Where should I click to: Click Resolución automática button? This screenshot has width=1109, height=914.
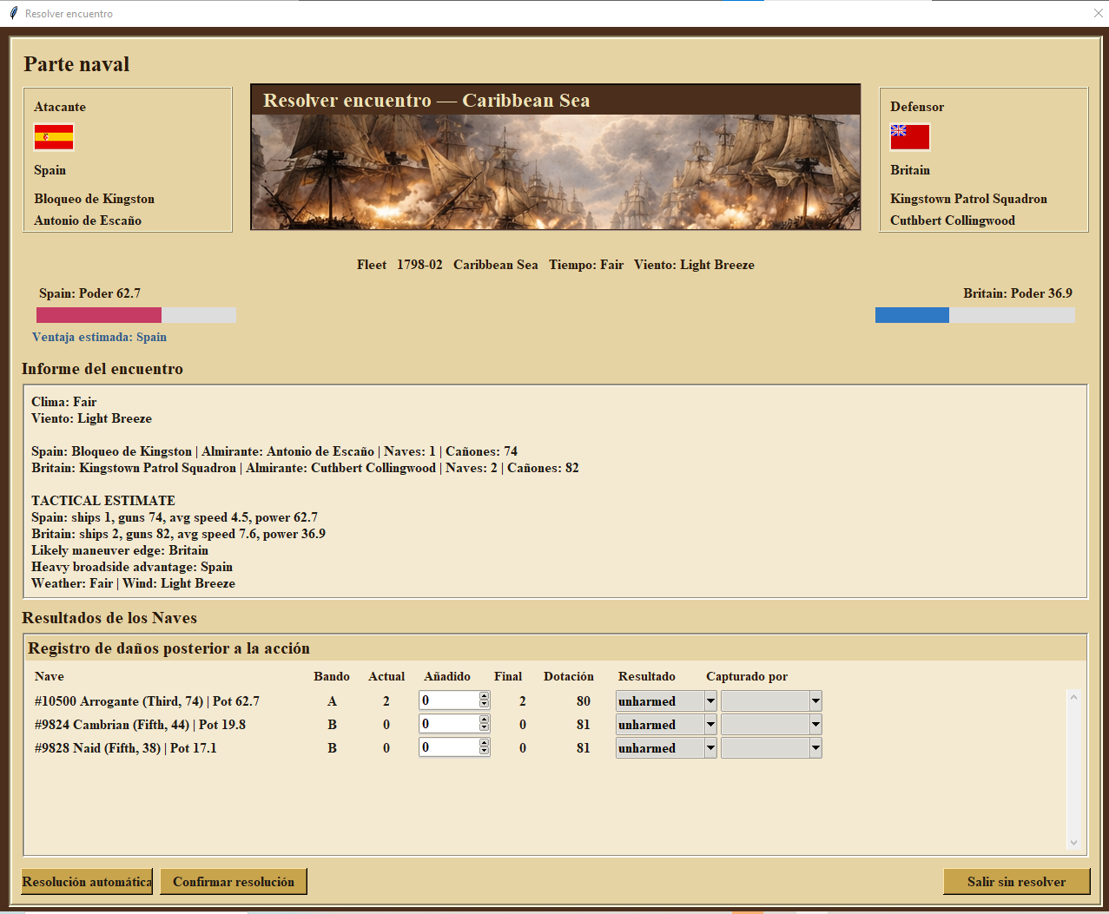pos(87,882)
